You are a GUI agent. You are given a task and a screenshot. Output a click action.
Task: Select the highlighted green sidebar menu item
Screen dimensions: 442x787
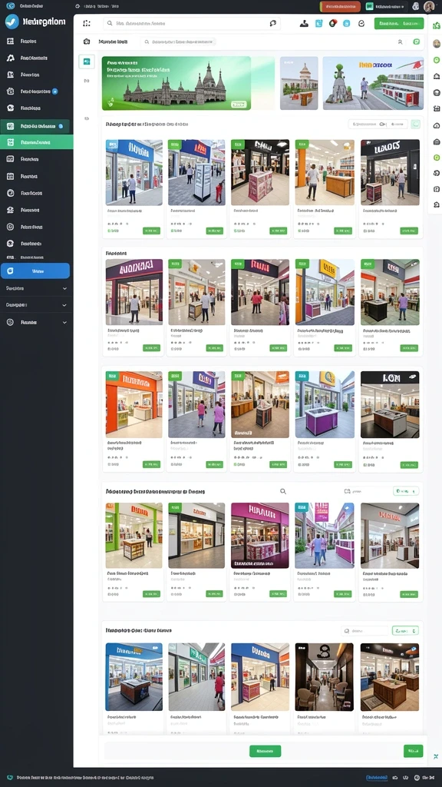pyautogui.click(x=37, y=142)
